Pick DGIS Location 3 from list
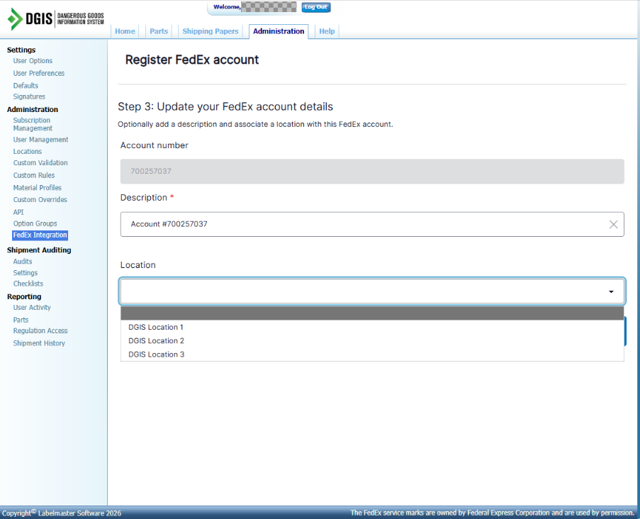The width and height of the screenshot is (640, 519). click(x=156, y=355)
